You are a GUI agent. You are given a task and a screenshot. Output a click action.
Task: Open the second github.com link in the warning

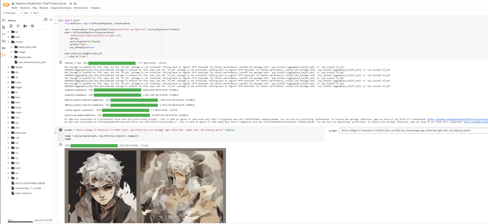(476, 122)
